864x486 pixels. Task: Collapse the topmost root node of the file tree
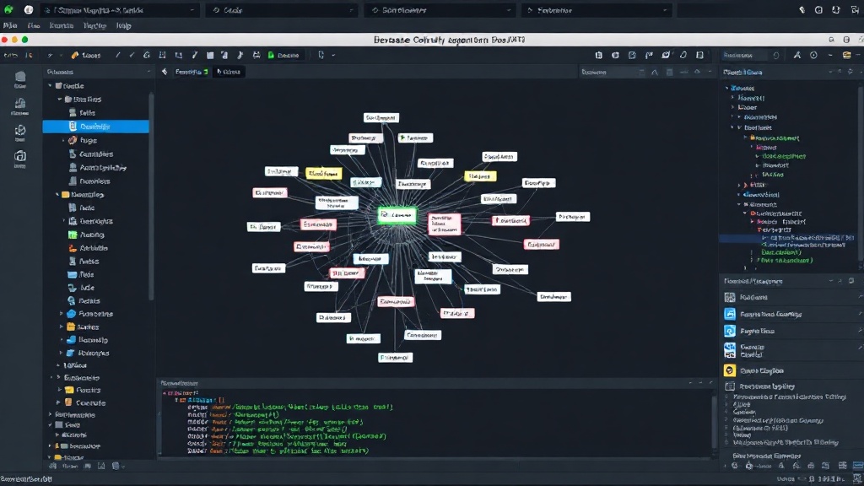coord(50,85)
